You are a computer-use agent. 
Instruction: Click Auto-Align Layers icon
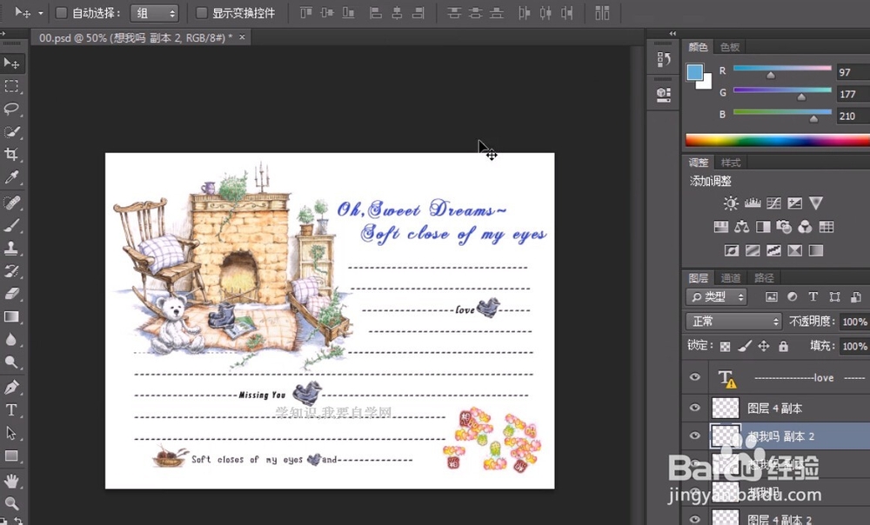point(602,13)
